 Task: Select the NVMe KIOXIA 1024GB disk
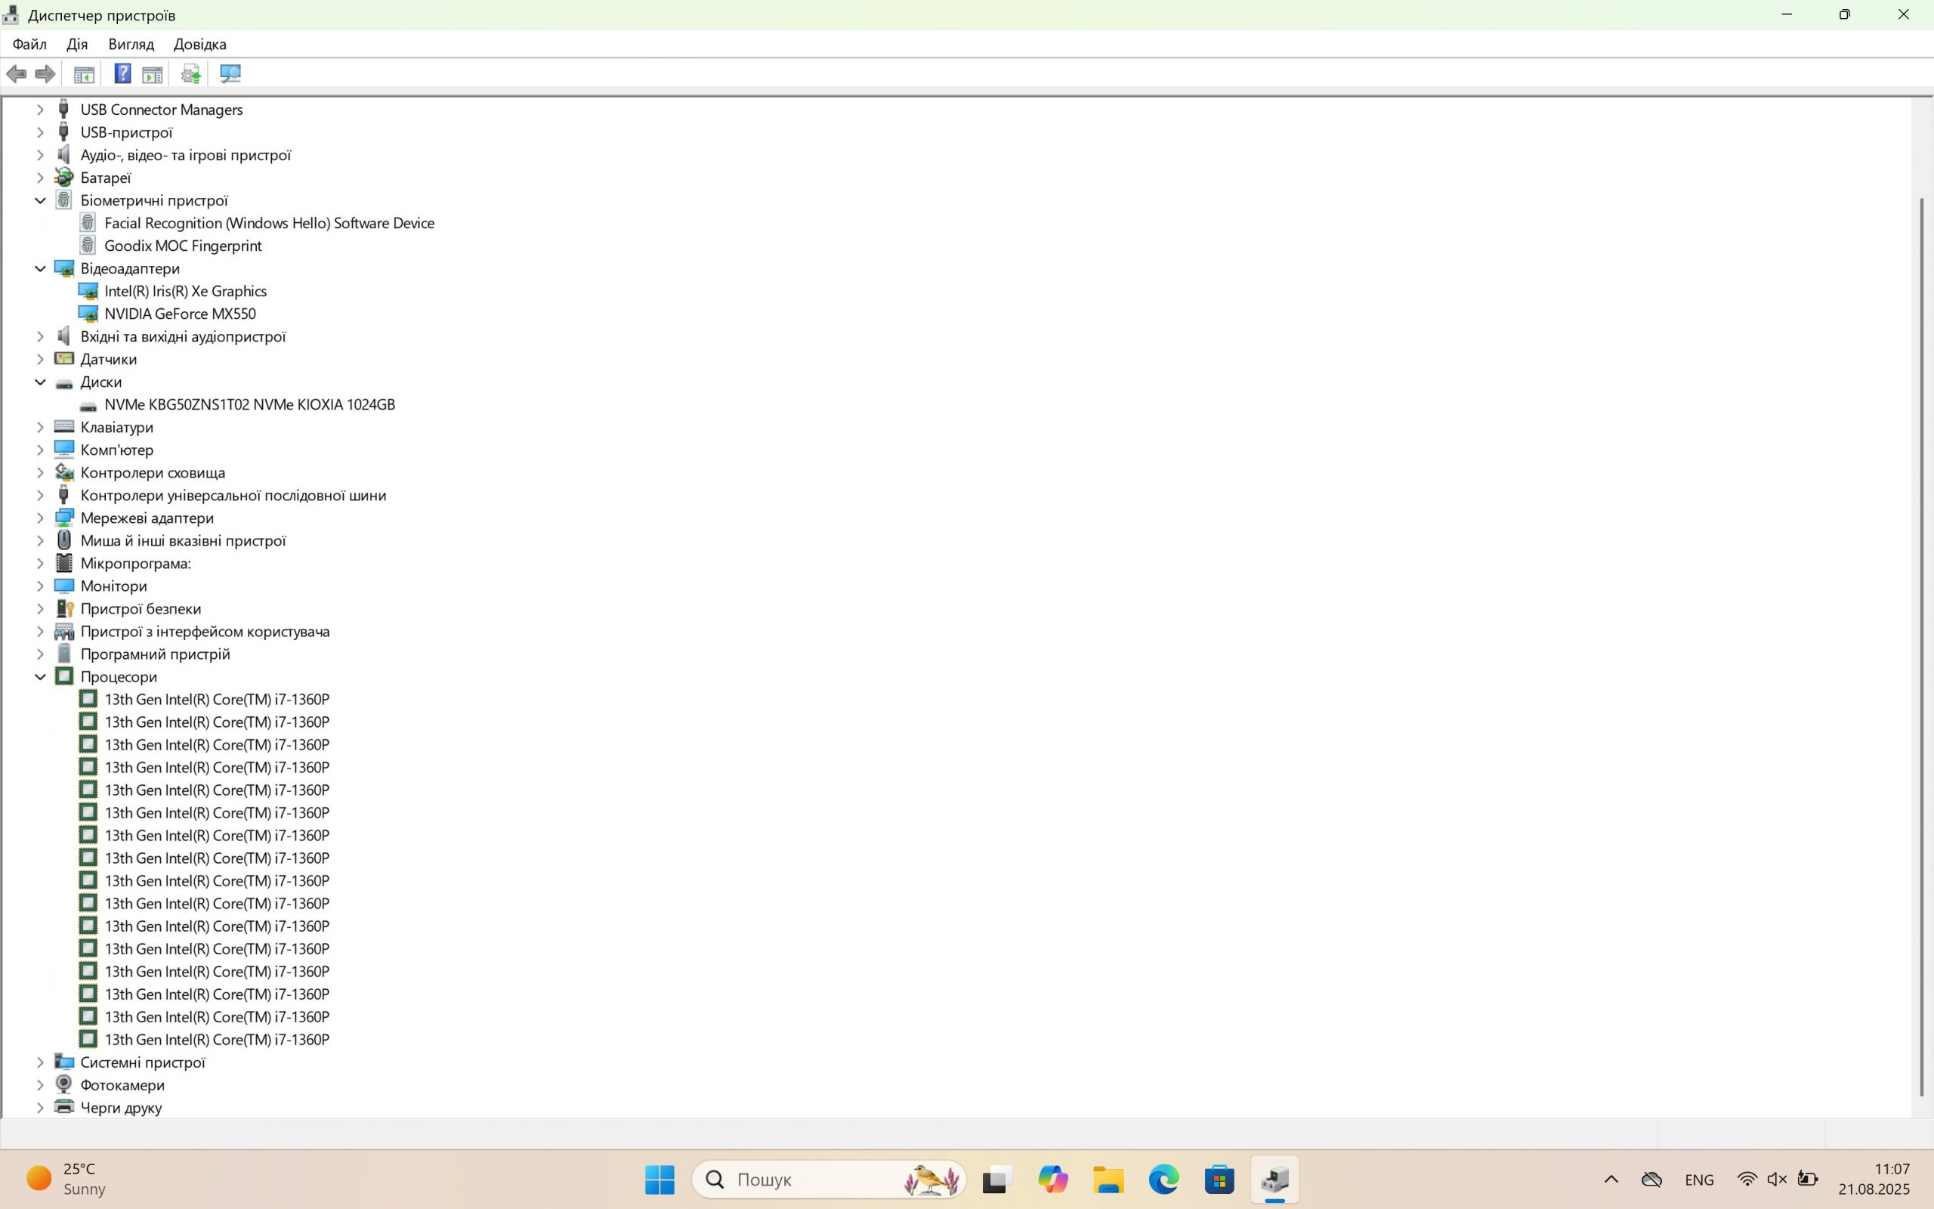click(x=249, y=404)
